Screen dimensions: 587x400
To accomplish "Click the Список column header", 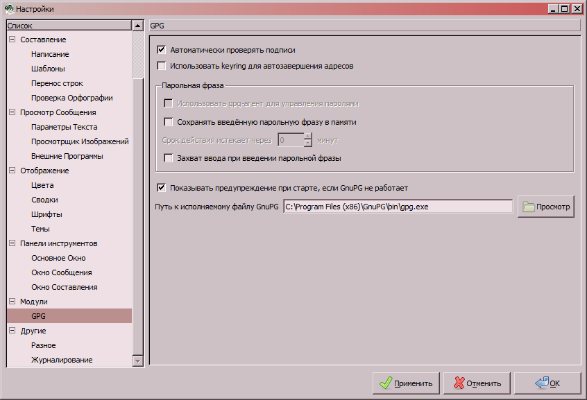I will pyautogui.click(x=68, y=26).
